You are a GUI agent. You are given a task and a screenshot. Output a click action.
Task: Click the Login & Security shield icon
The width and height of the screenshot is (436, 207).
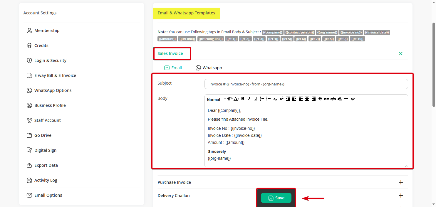(x=29, y=60)
